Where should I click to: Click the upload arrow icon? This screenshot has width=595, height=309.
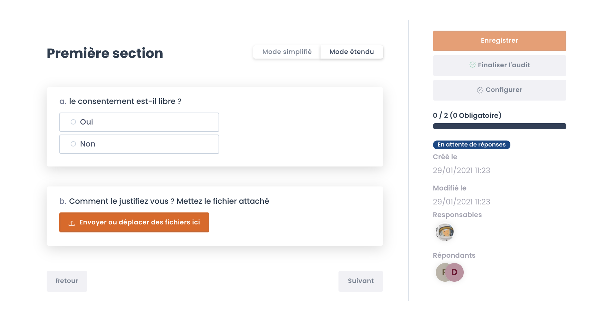[72, 223]
